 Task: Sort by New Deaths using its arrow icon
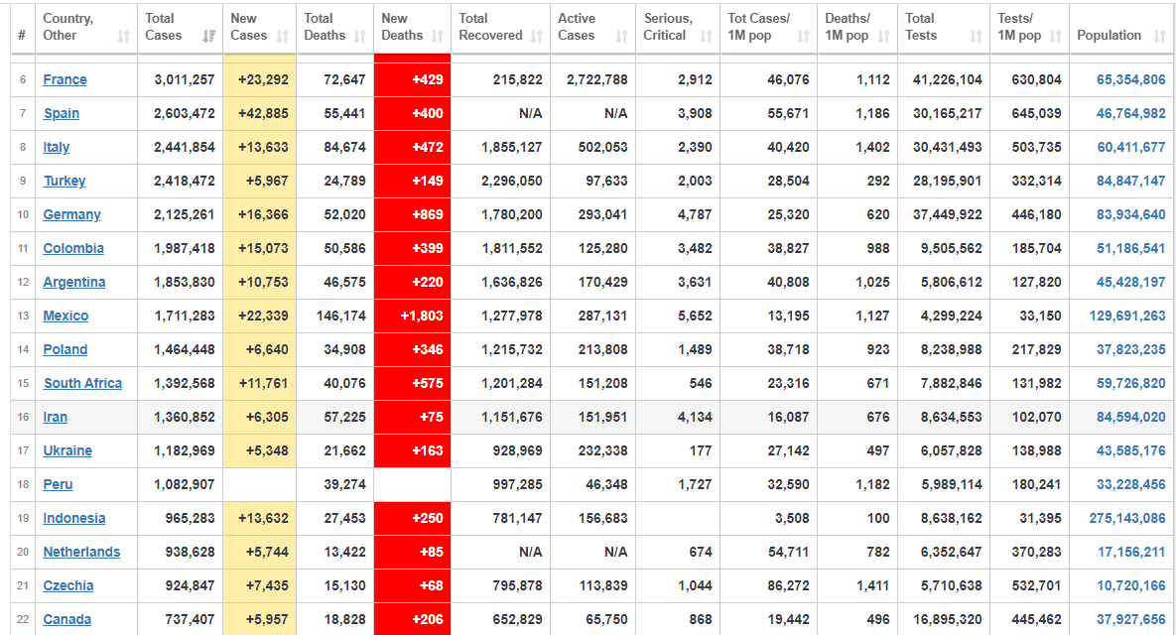438,36
